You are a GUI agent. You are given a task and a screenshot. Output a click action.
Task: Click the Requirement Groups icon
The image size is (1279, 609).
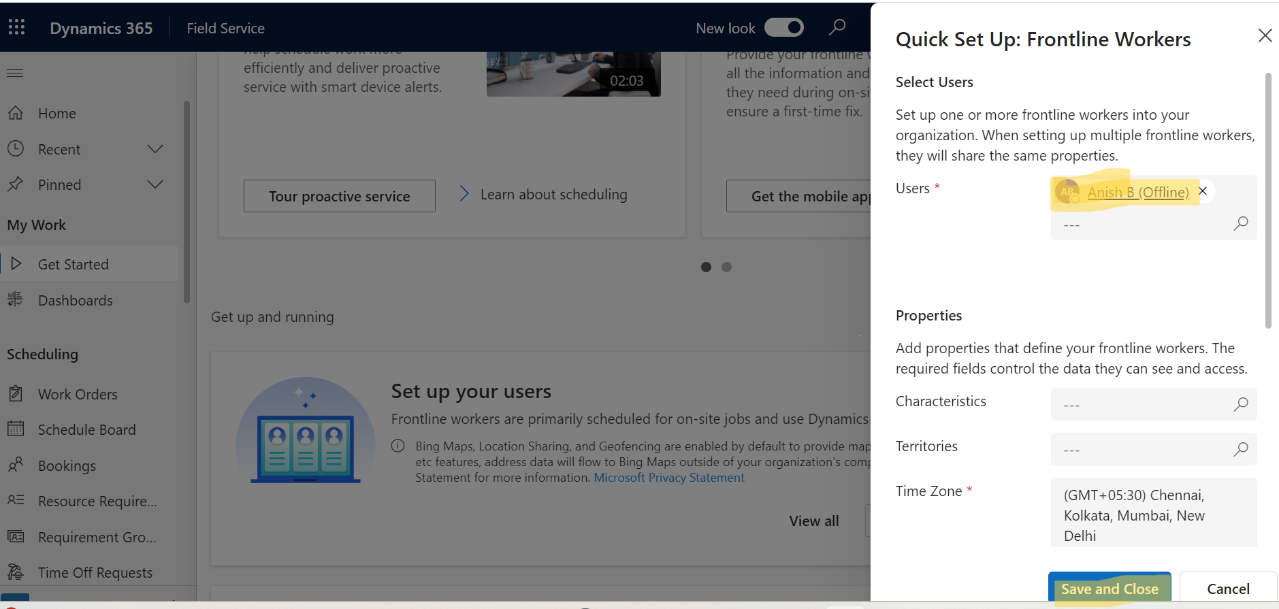pos(16,536)
